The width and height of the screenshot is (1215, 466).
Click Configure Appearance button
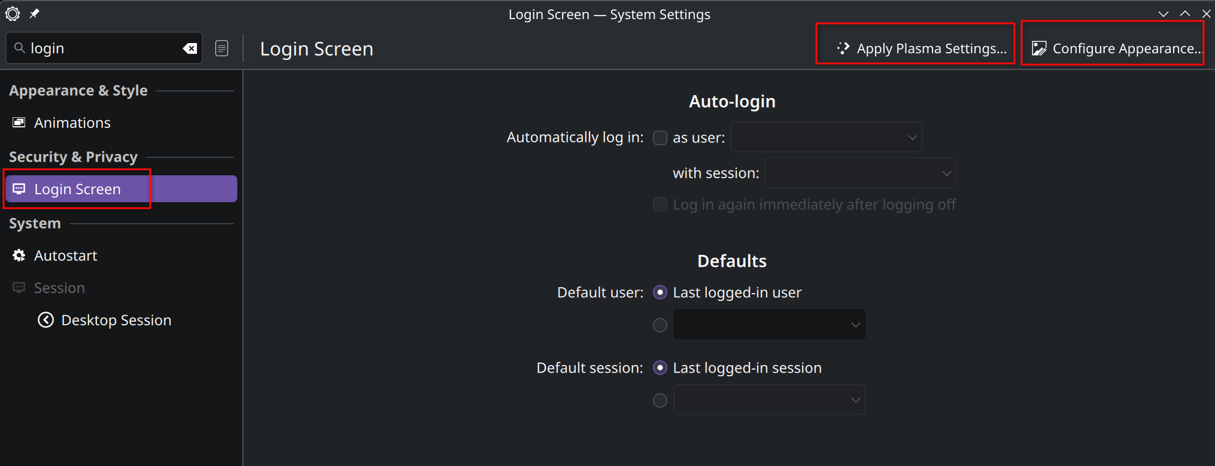[x=1113, y=48]
